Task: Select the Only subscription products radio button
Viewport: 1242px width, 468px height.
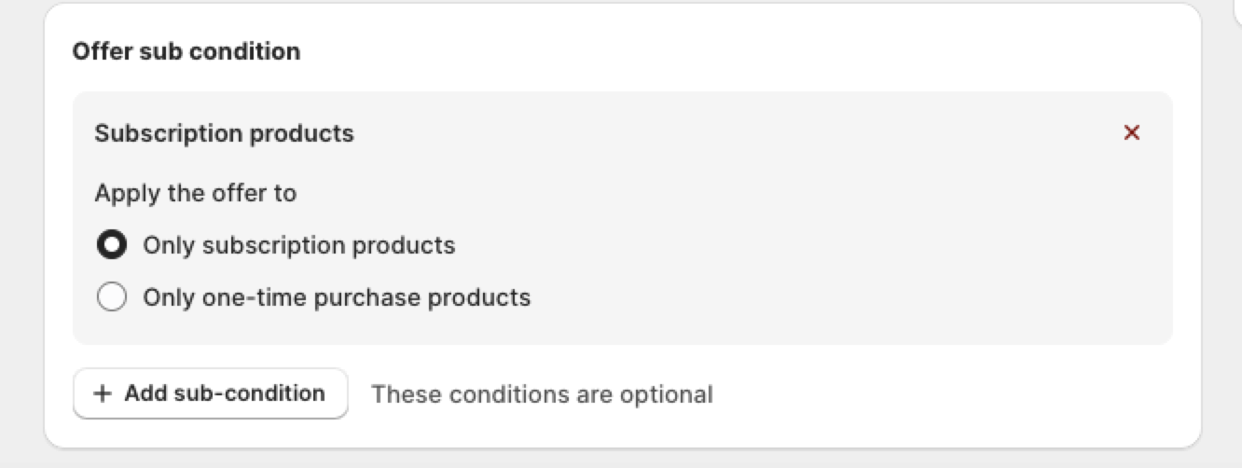Action: 112,246
